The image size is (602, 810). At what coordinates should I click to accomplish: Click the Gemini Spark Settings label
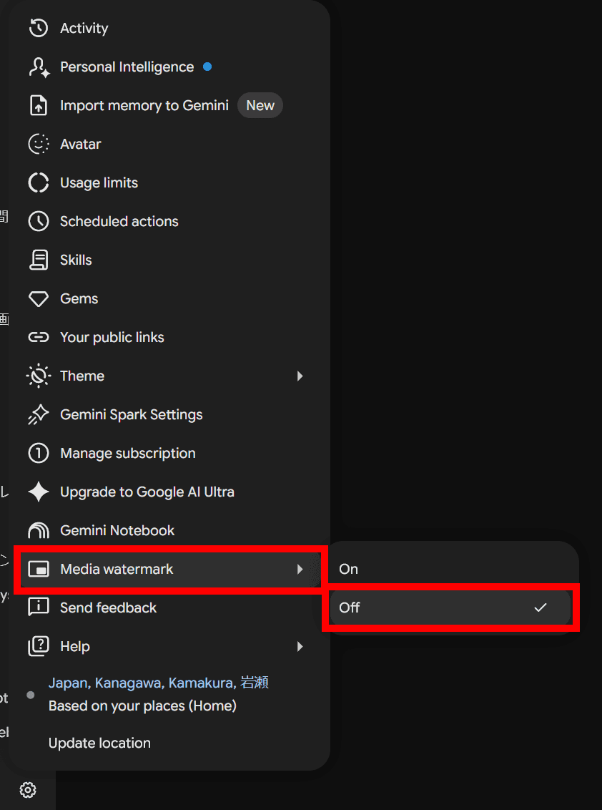[x=132, y=415]
